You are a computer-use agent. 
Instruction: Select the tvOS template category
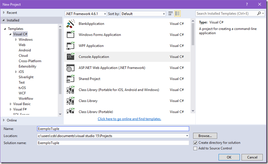[x=22, y=88]
